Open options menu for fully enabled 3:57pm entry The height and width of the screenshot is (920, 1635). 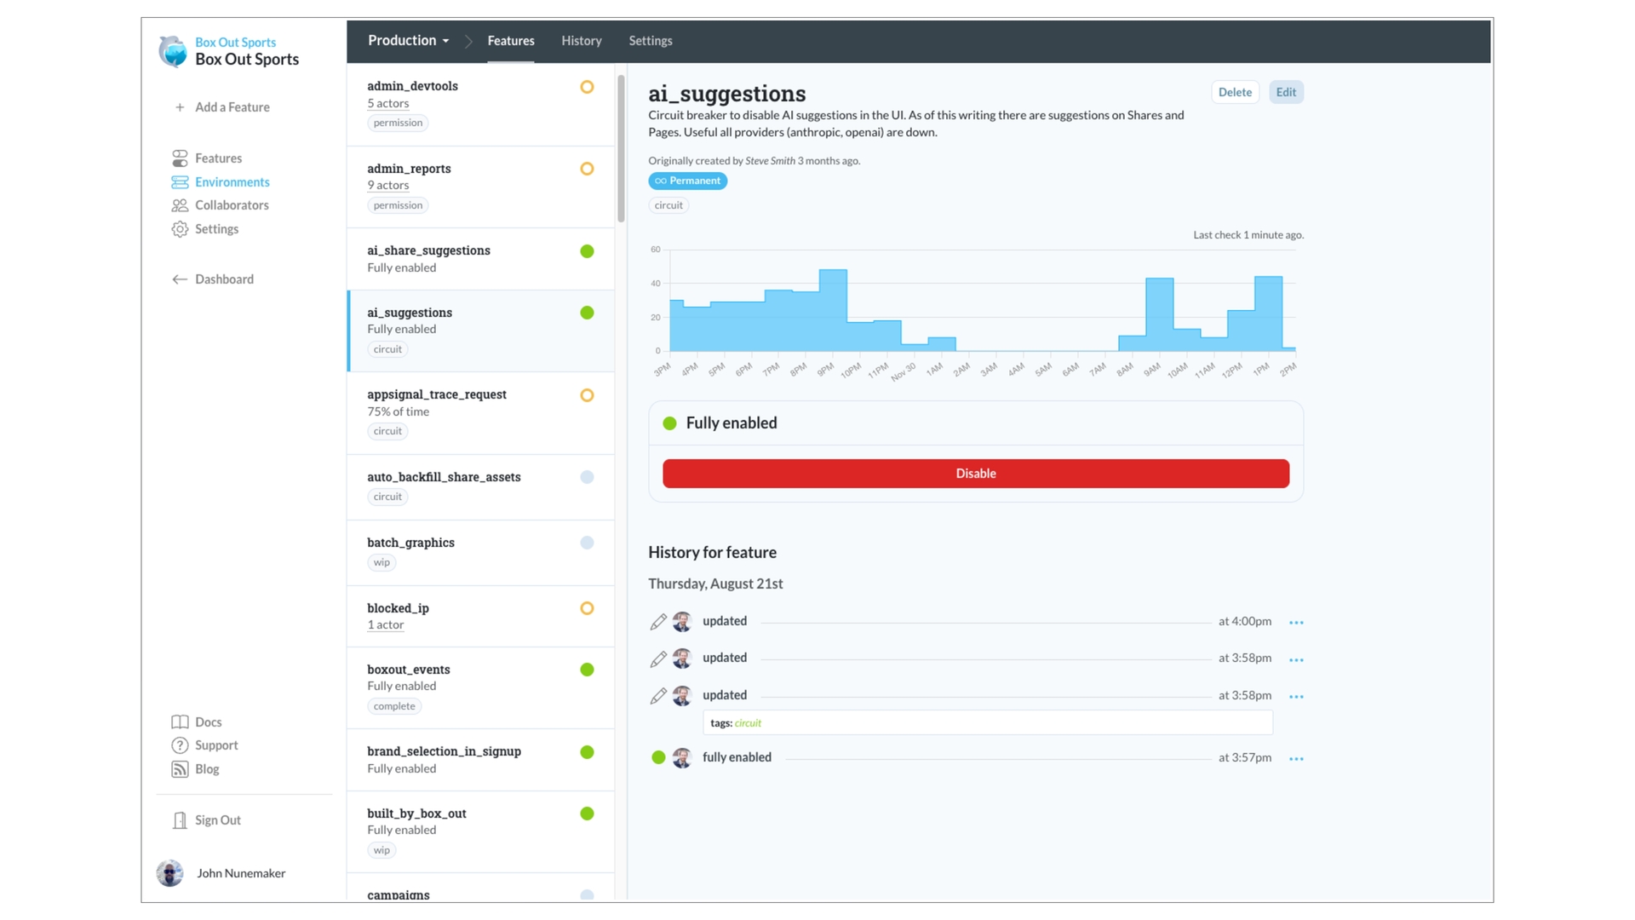pyautogui.click(x=1296, y=758)
